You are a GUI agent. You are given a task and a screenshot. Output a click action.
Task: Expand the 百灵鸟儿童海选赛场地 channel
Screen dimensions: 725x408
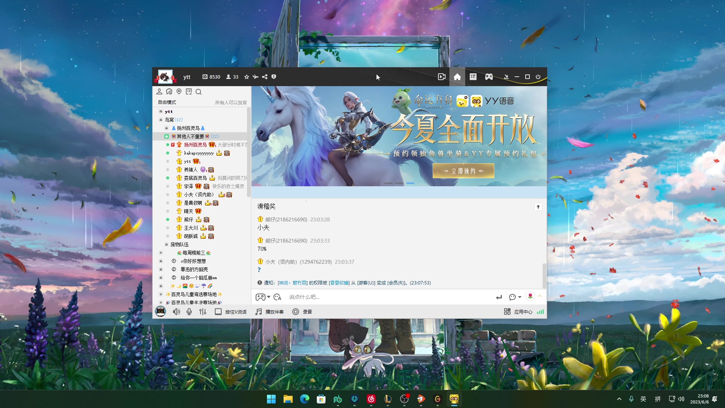tap(161, 294)
